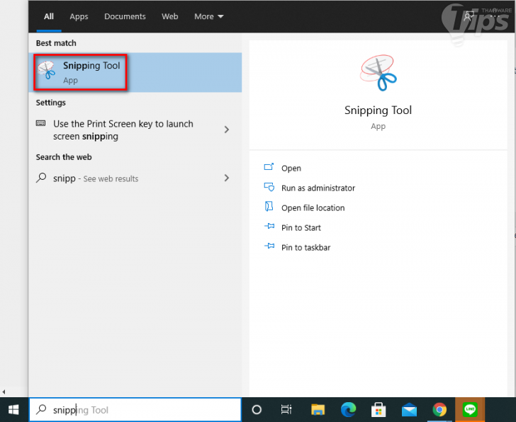Click Run as administrator
Viewport: 516px width, 422px height.
(318, 188)
